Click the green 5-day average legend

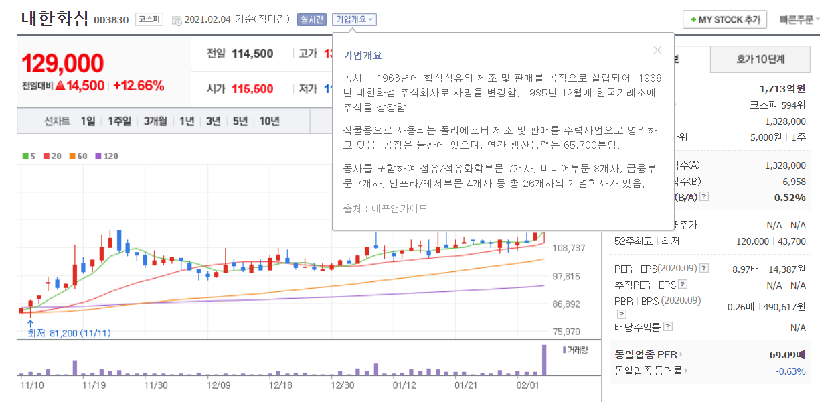coord(29,156)
